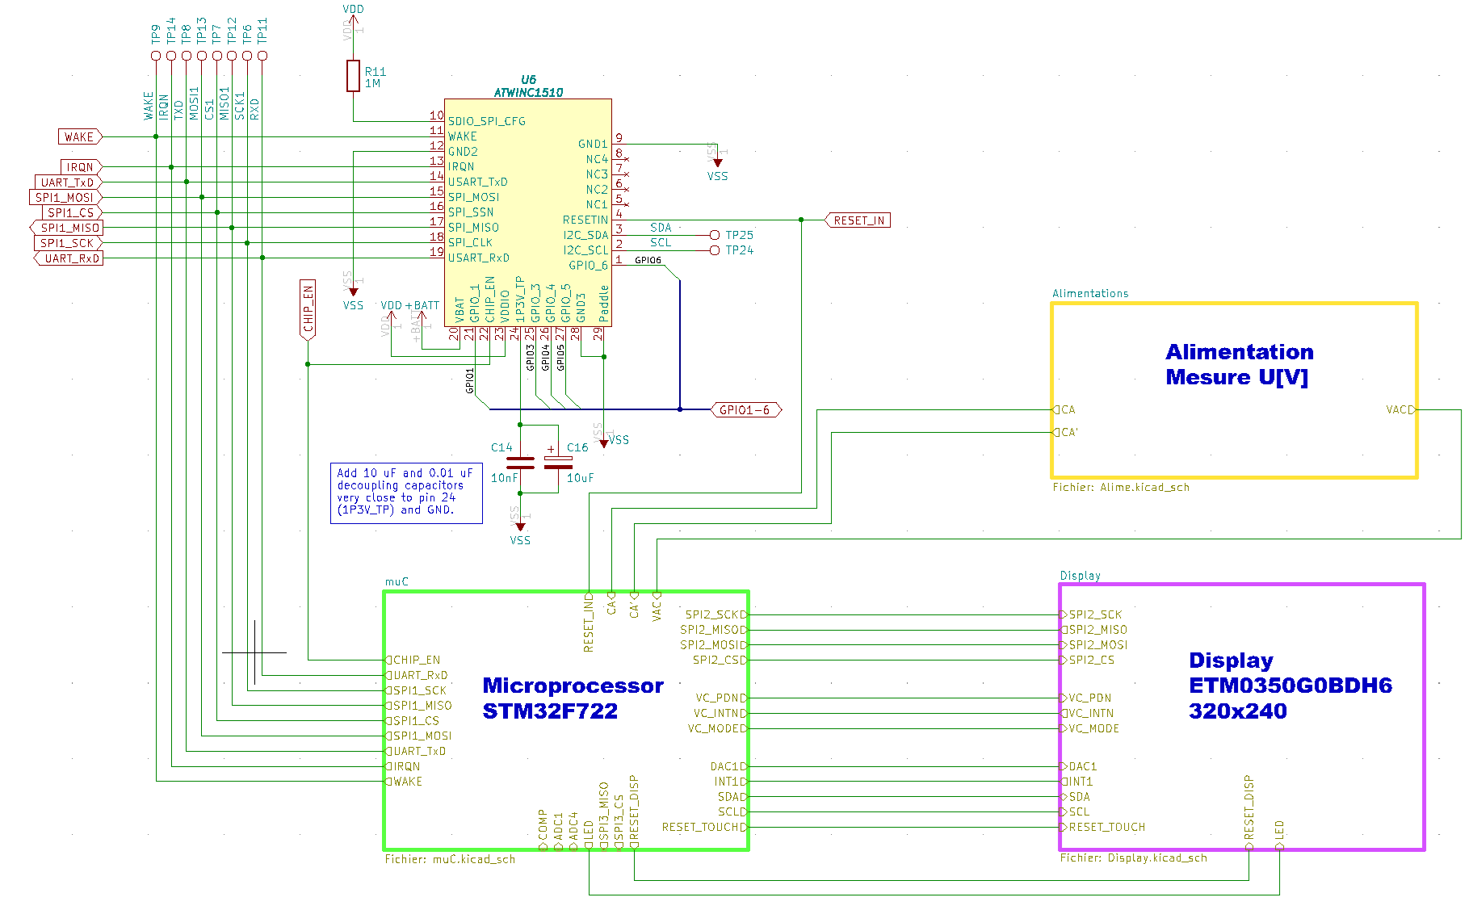The width and height of the screenshot is (1477, 910).
Task: Click the SPI1_SCK global label
Action: [69, 243]
